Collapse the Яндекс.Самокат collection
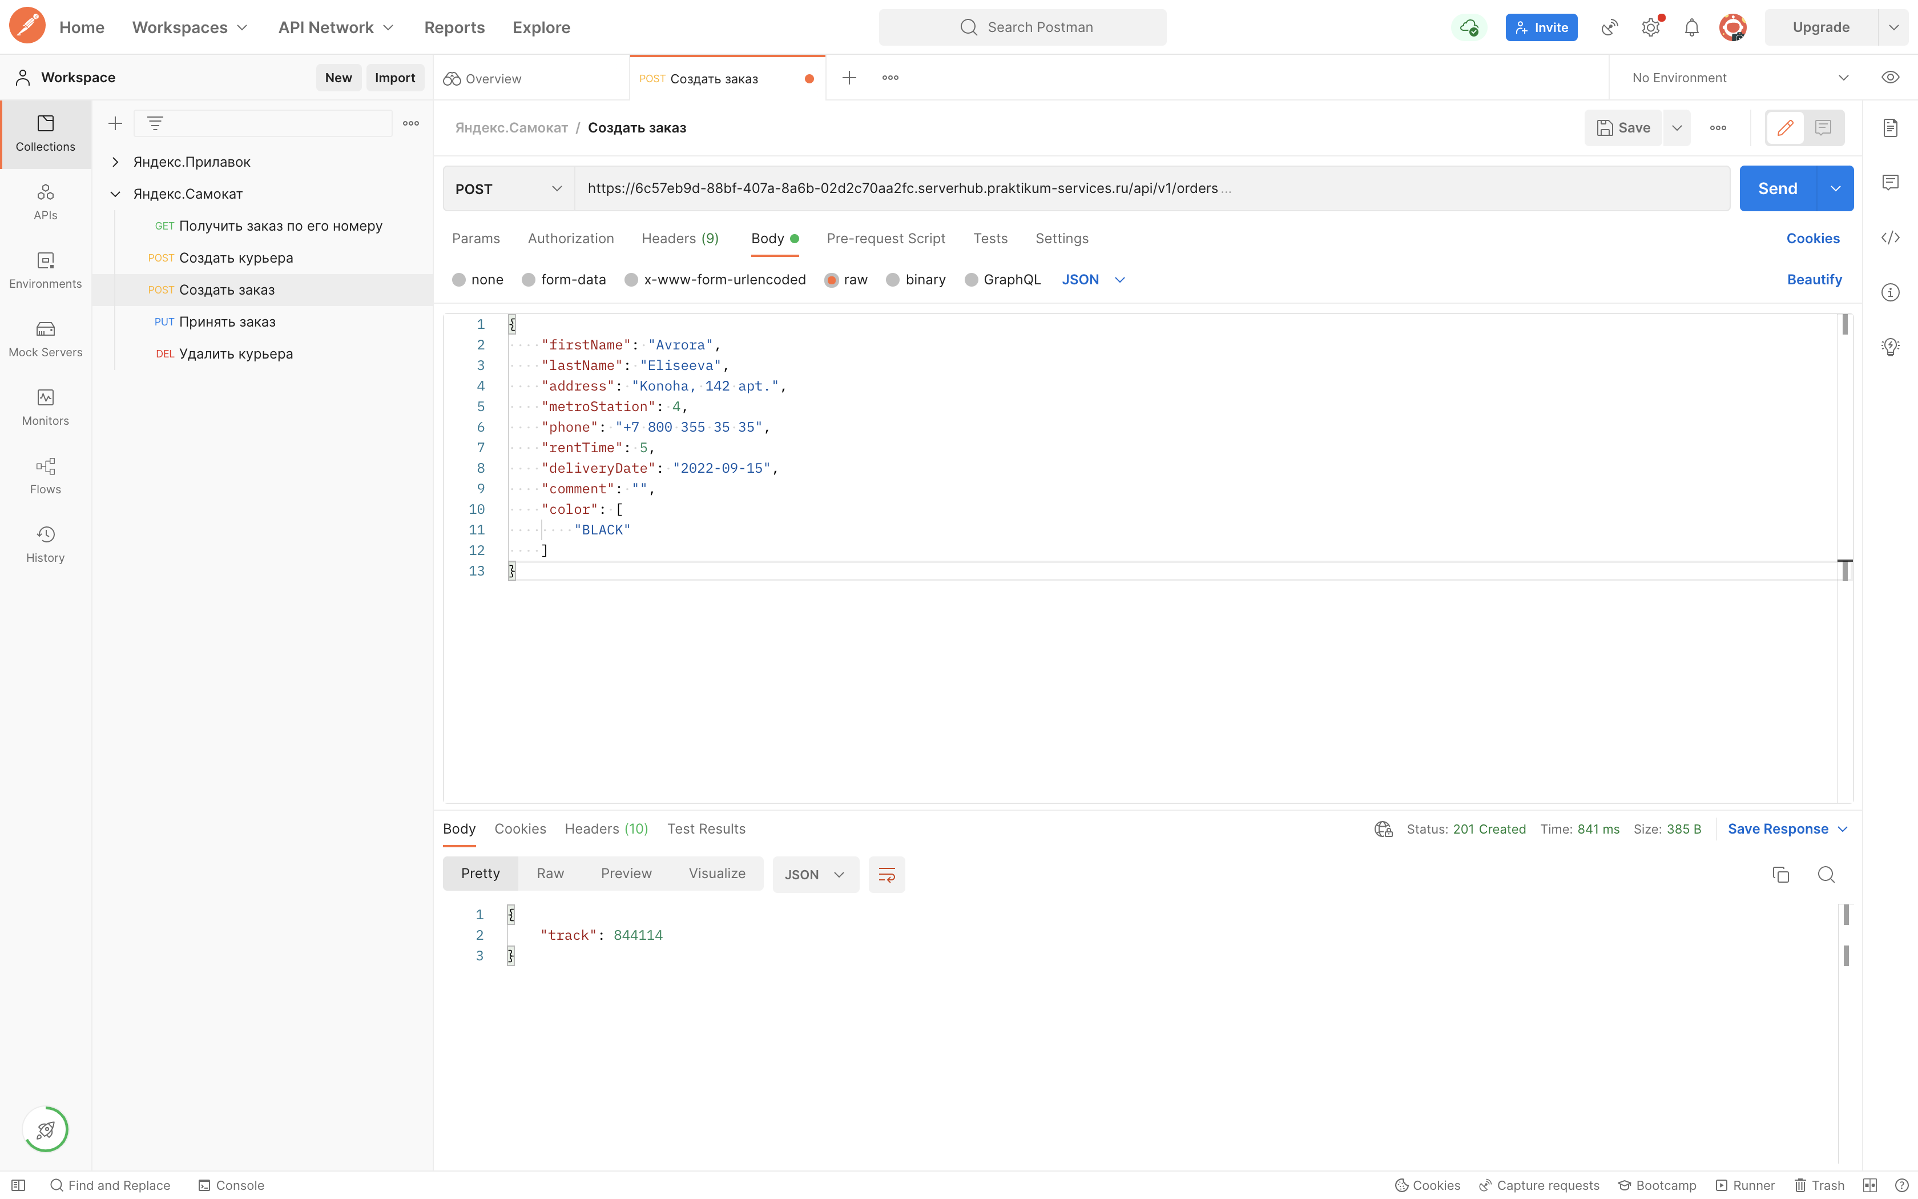Viewport: 1918px width, 1199px height. tap(115, 194)
